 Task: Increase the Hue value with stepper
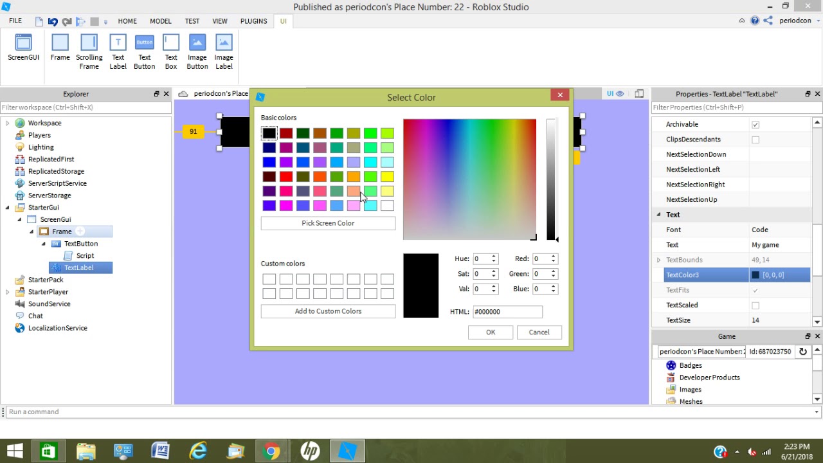494,256
